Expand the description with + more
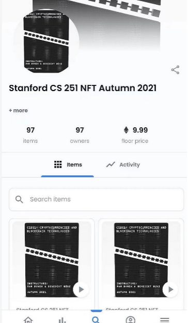 [18, 110]
